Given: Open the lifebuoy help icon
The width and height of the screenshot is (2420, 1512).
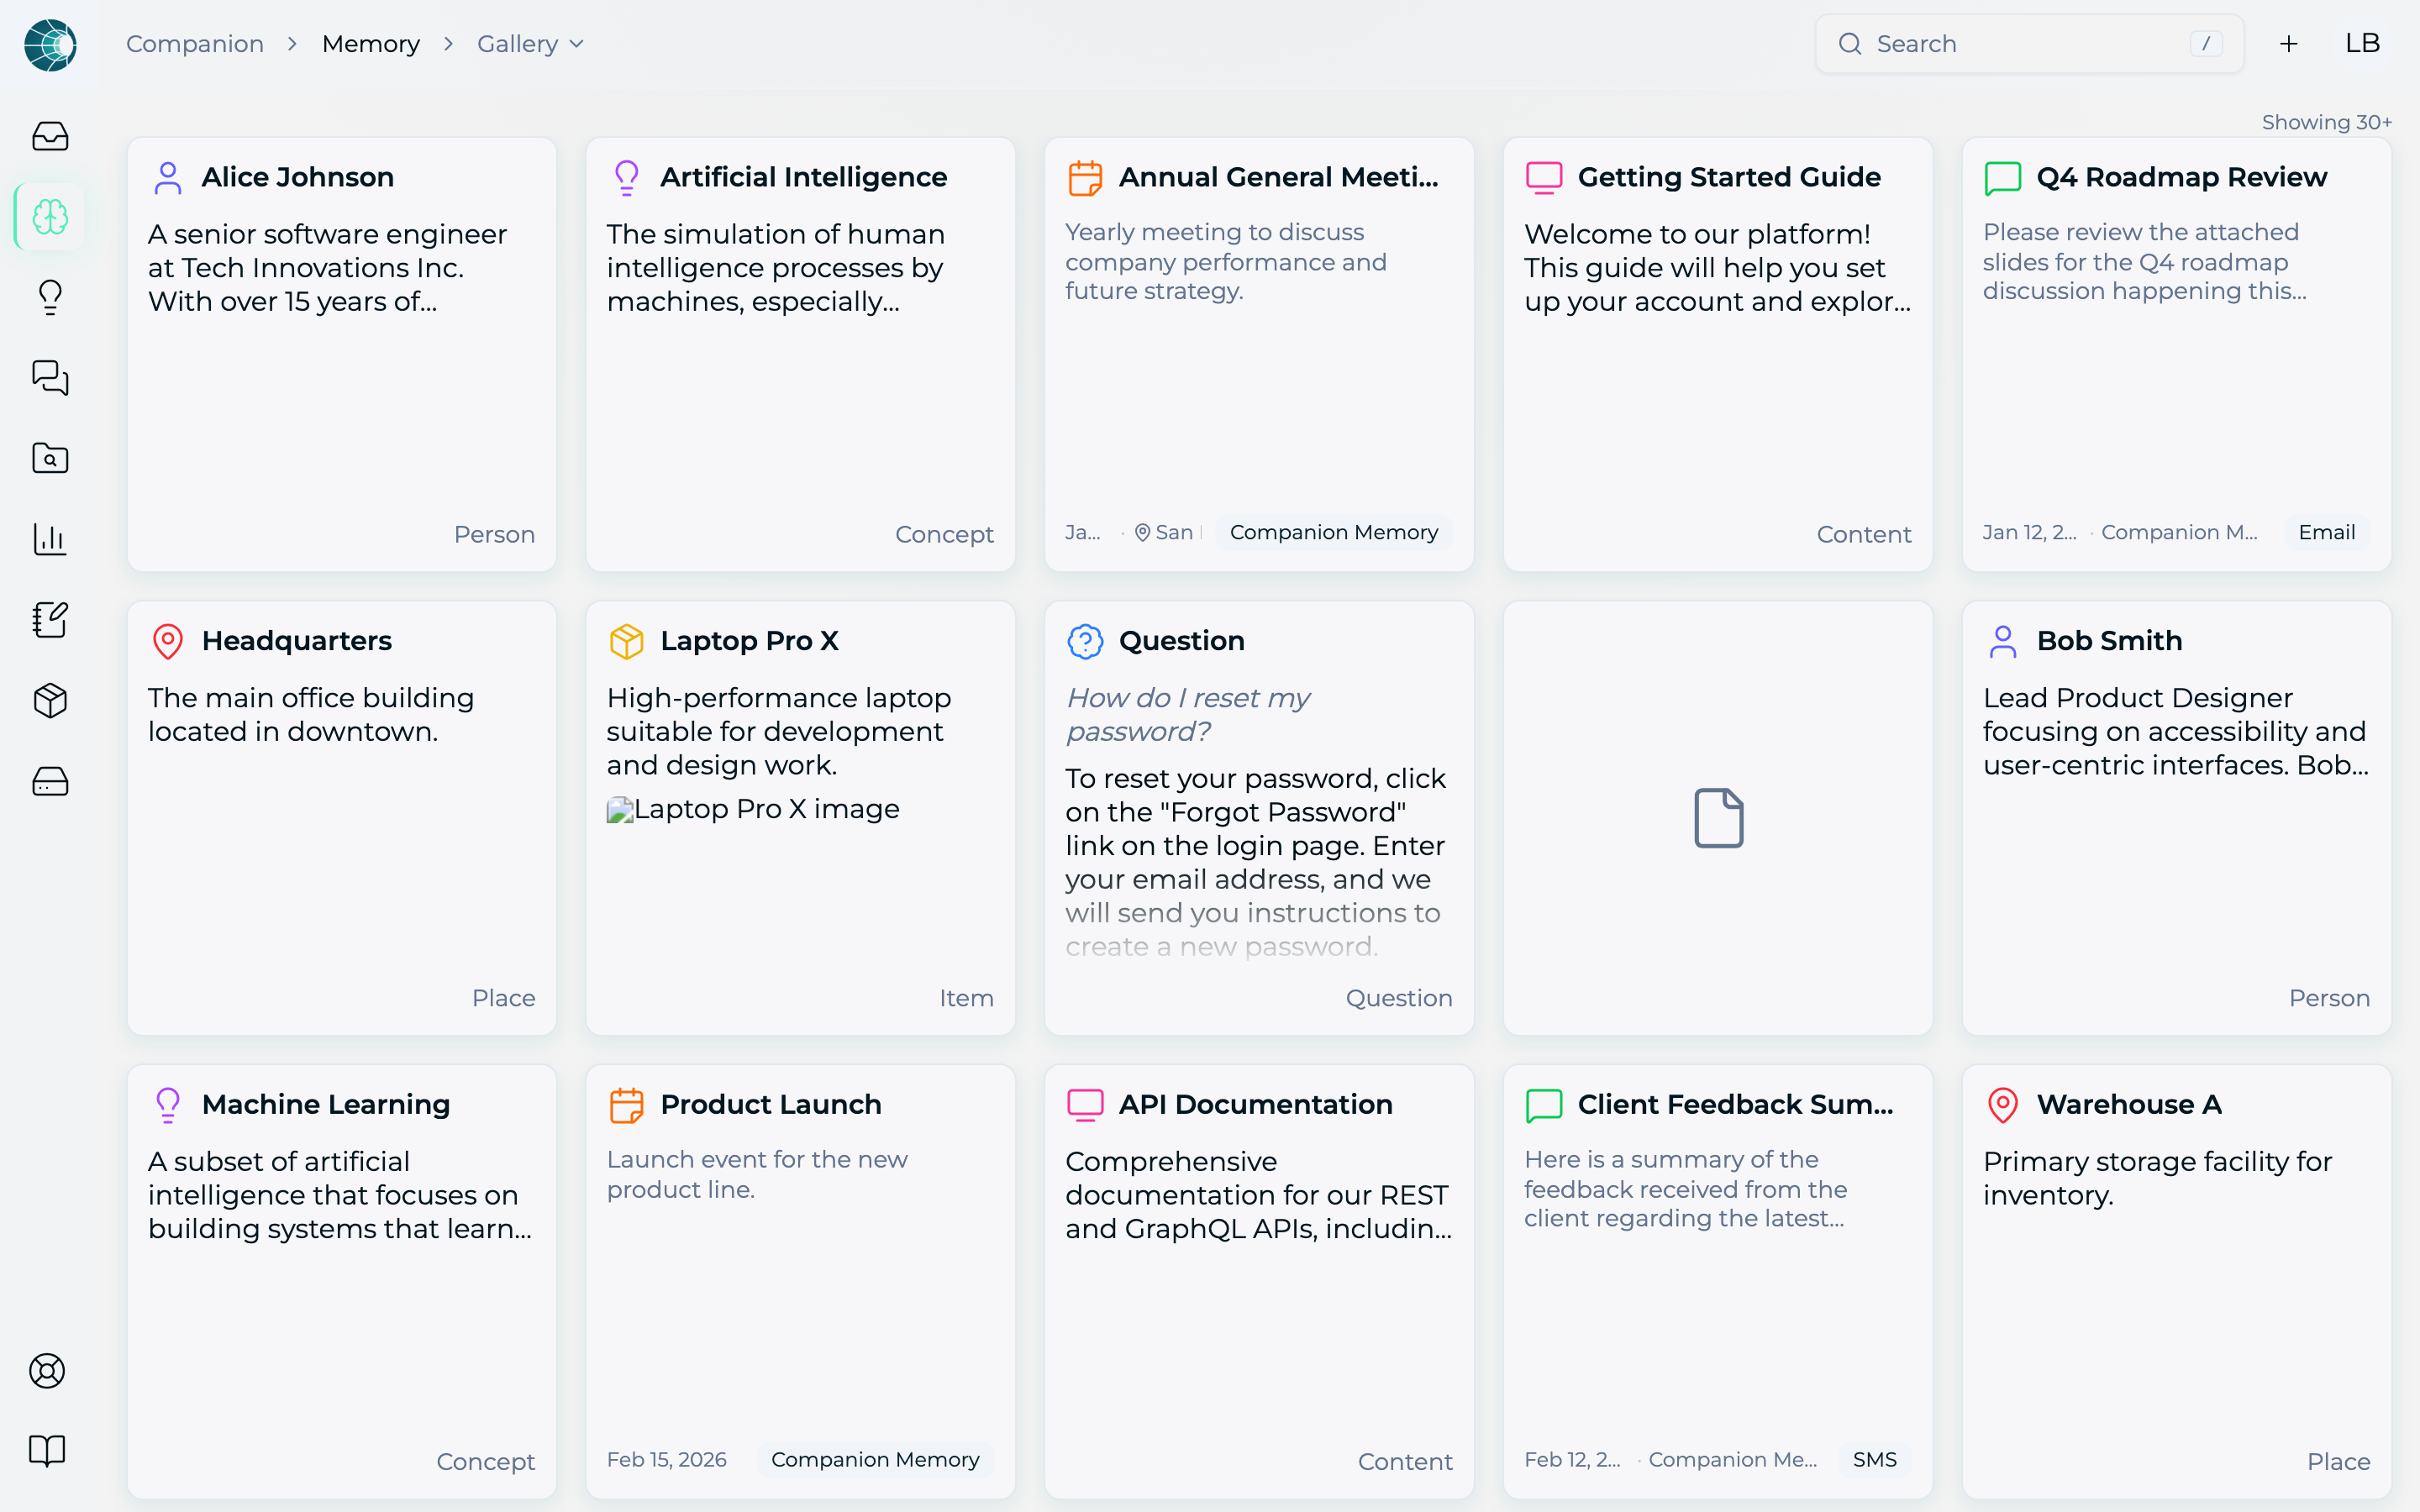Looking at the screenshot, I should [47, 1370].
